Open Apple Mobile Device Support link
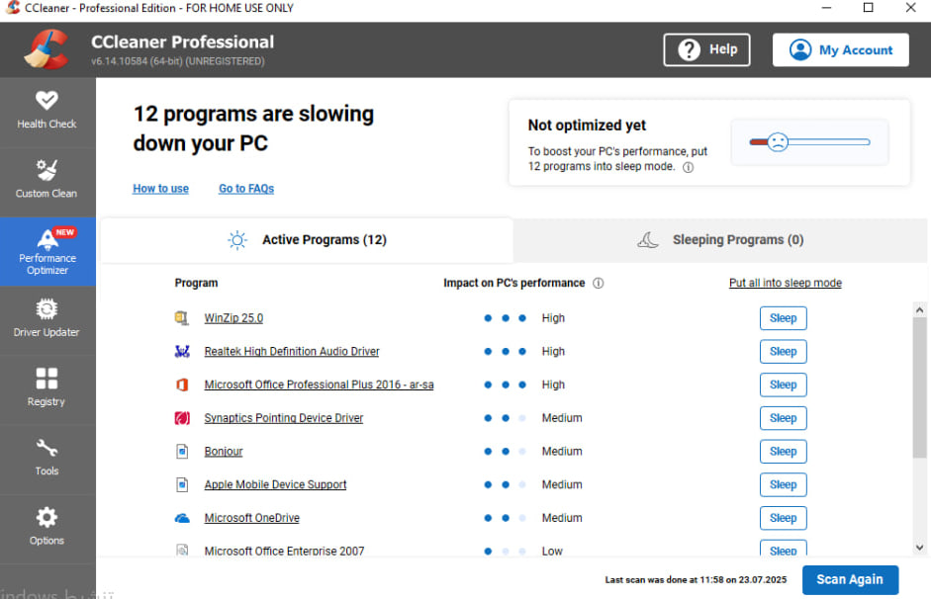 click(x=275, y=484)
